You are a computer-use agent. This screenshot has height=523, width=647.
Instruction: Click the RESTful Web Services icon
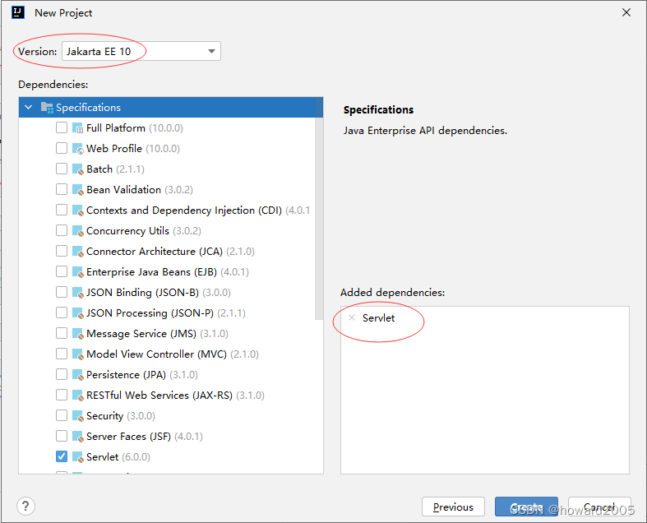tap(77, 396)
